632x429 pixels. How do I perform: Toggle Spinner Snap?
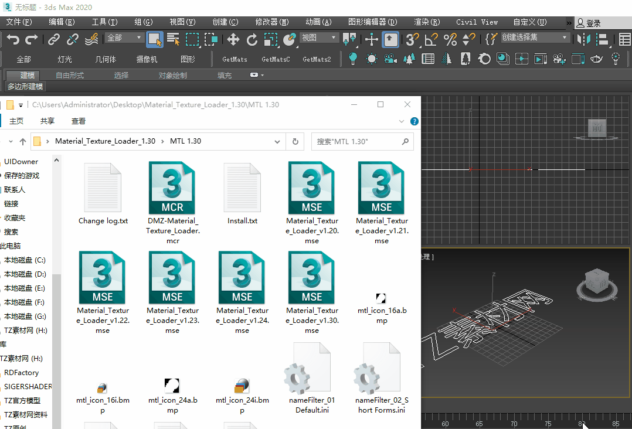coord(469,39)
